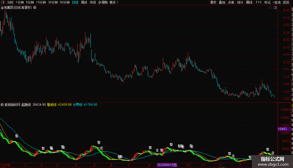Select the 60分钟 period tab
Image resolution: width=293 pixels, height=168 pixels.
coord(65,2)
